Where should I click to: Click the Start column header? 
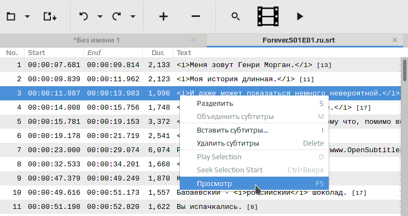coord(54,53)
